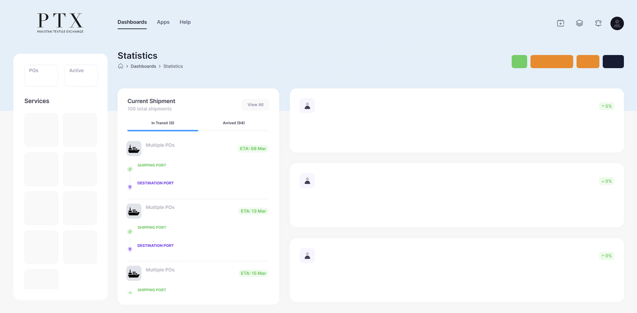Click ship icon for ETA 13 Mar shipment
The height and width of the screenshot is (313, 637).
134,211
